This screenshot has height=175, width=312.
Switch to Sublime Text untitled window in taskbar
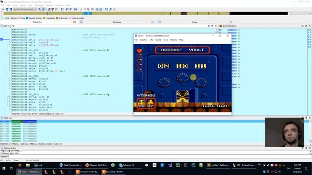click(218, 165)
